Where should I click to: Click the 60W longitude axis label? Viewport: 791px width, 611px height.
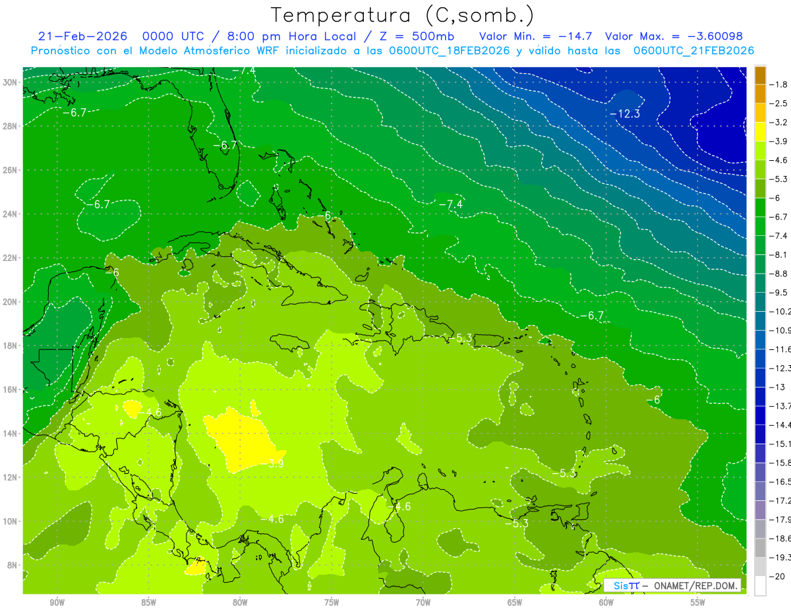606,602
